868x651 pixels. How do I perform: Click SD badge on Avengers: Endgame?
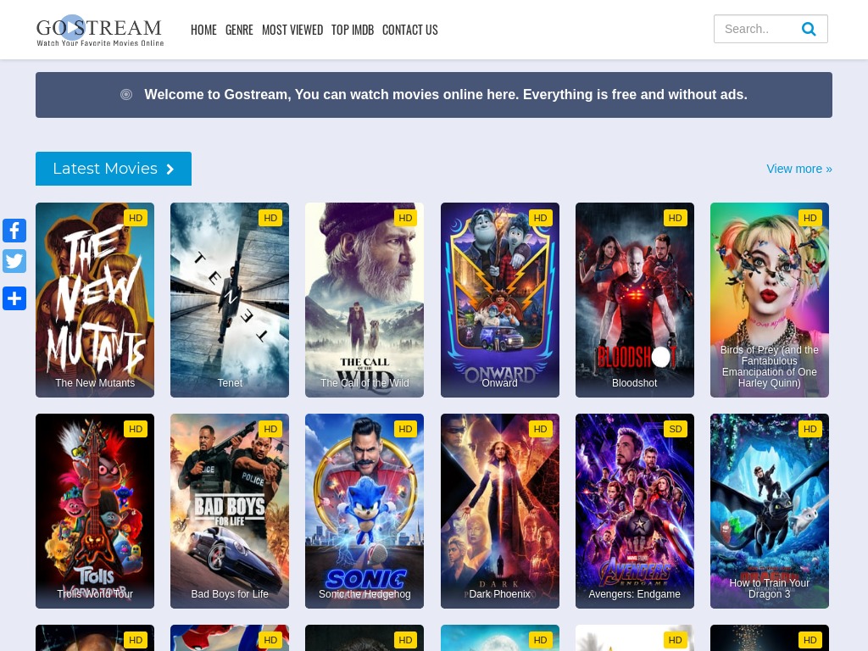click(x=676, y=428)
